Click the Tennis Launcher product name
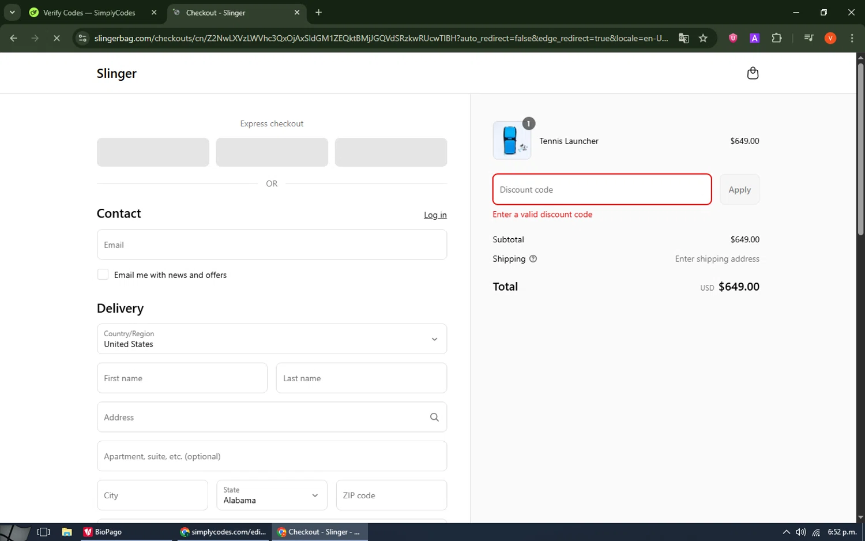The width and height of the screenshot is (865, 541). click(x=569, y=141)
